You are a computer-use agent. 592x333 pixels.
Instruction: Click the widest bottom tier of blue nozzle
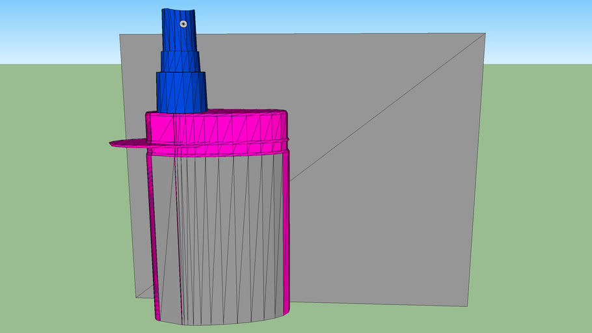point(182,91)
